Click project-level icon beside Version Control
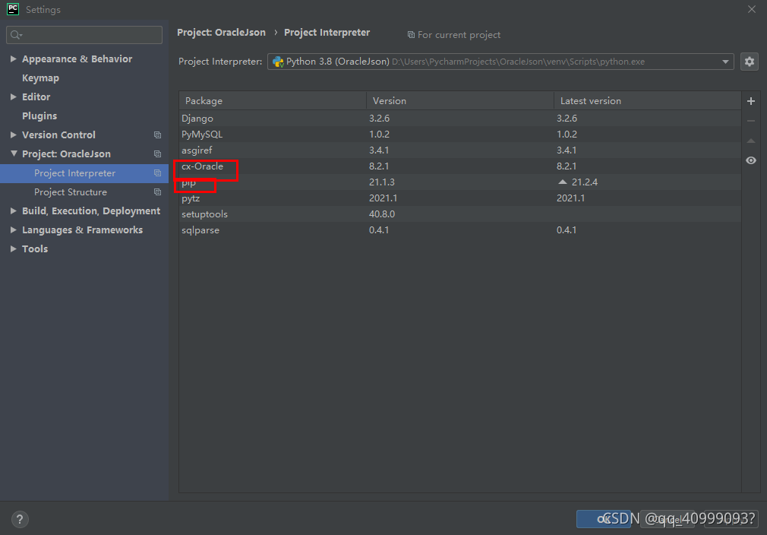767x535 pixels. pos(157,135)
